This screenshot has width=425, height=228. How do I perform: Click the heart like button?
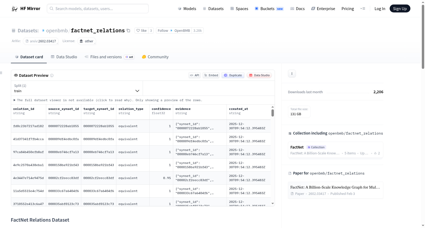click(x=141, y=30)
